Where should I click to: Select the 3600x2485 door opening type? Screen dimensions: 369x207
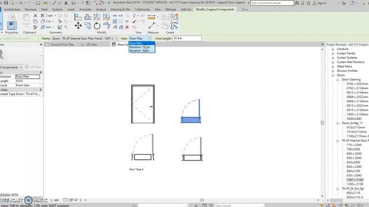[x=354, y=119]
